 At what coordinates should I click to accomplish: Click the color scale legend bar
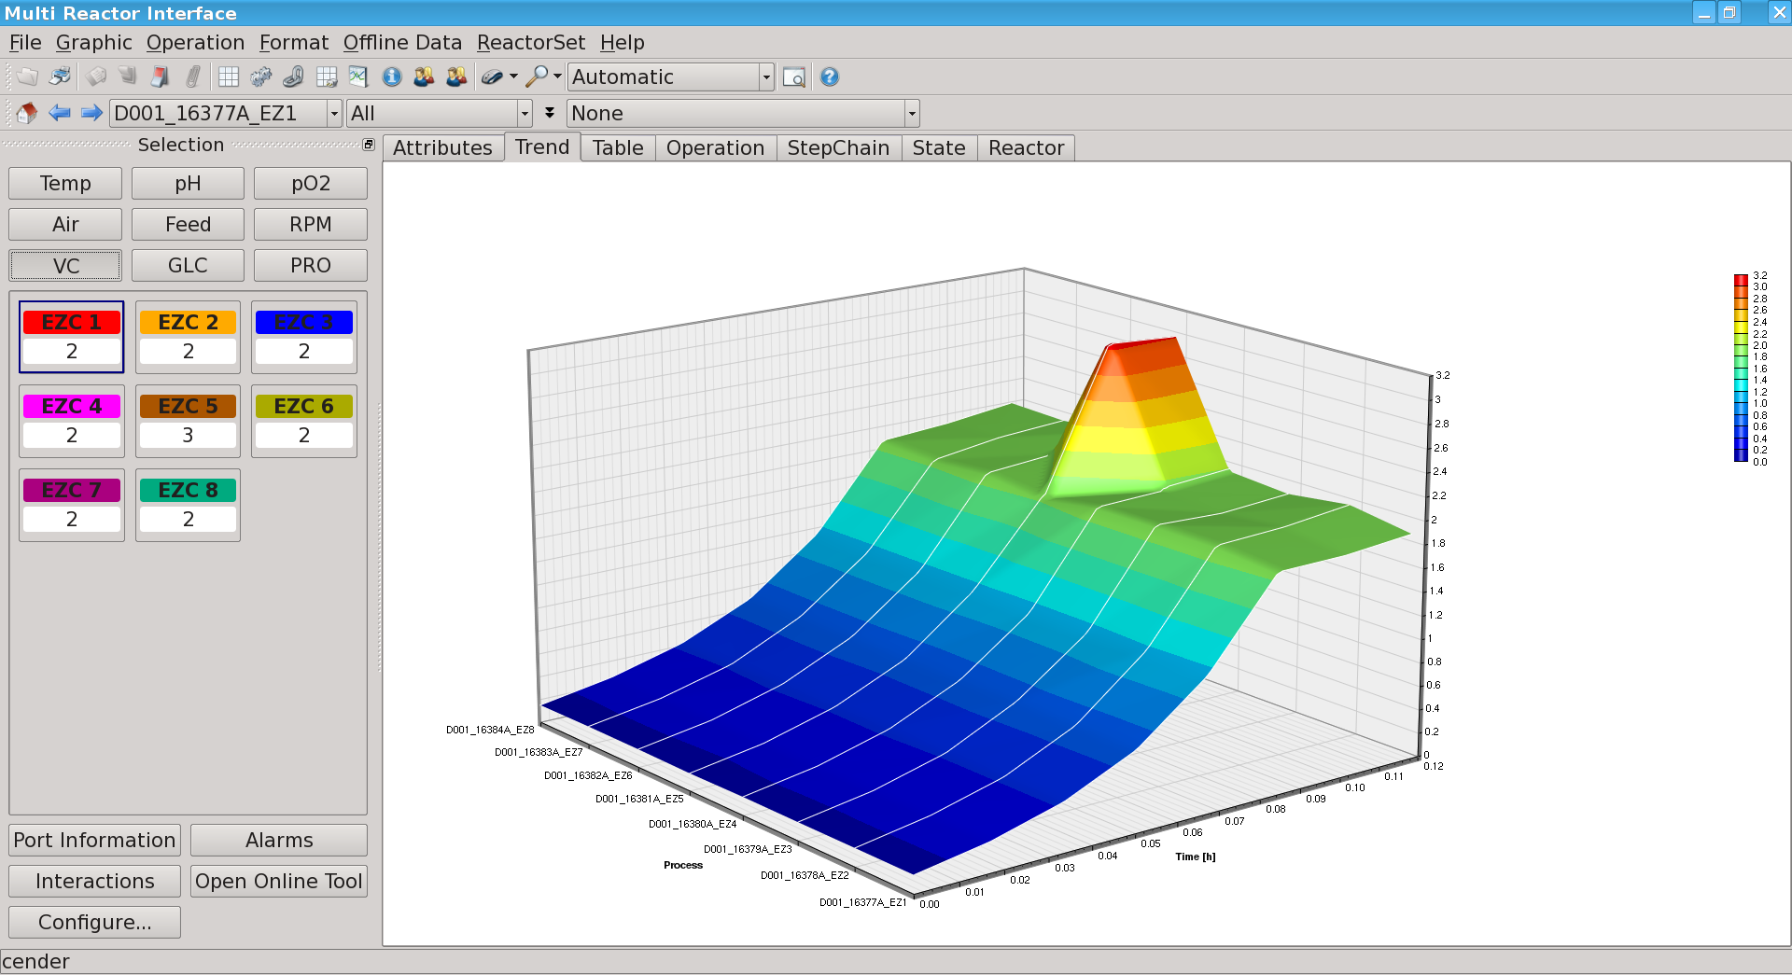click(x=1741, y=368)
